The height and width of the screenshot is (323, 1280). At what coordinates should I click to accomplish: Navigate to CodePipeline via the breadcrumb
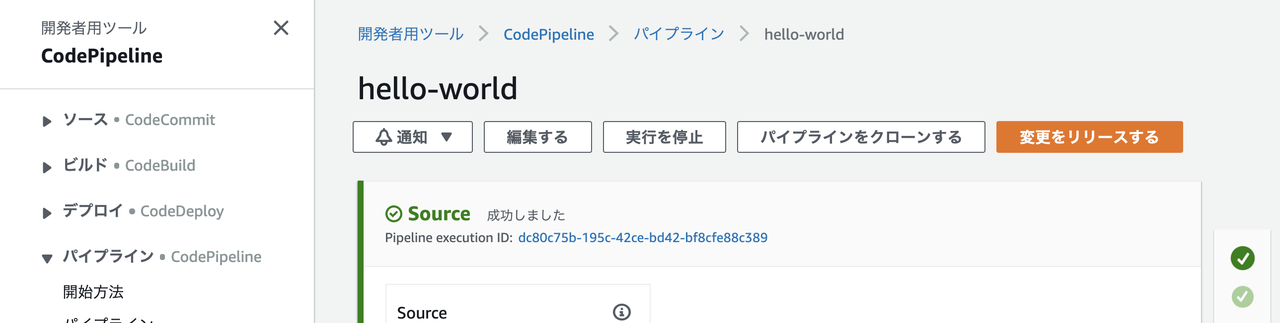549,34
